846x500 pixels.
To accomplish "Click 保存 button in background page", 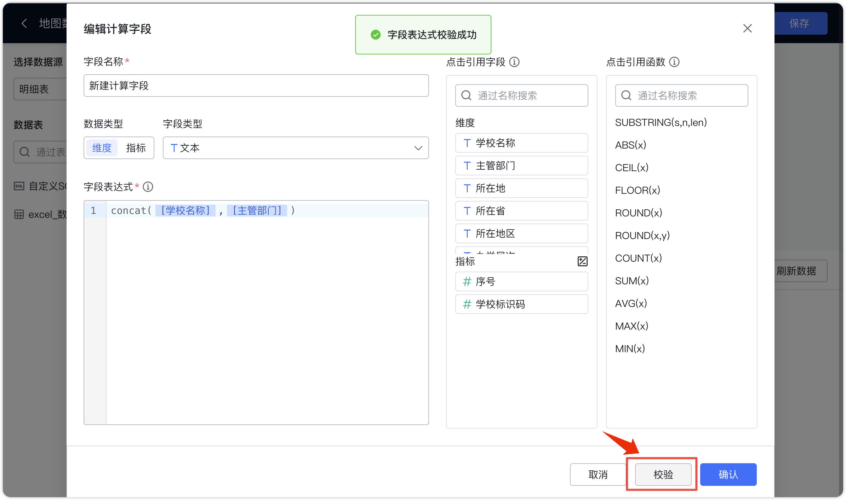I will tap(800, 23).
